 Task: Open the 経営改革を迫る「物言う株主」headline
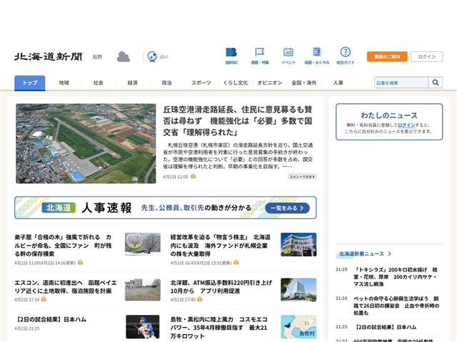pos(221,245)
